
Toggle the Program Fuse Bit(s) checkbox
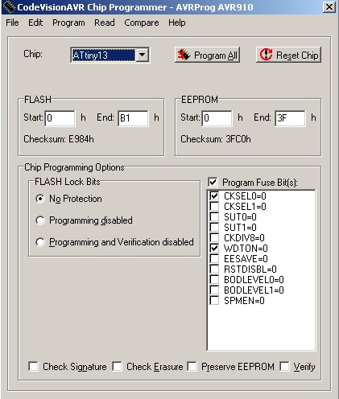pos(213,183)
